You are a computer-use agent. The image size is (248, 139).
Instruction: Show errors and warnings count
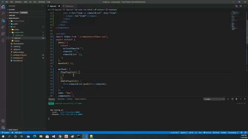(x=19, y=133)
